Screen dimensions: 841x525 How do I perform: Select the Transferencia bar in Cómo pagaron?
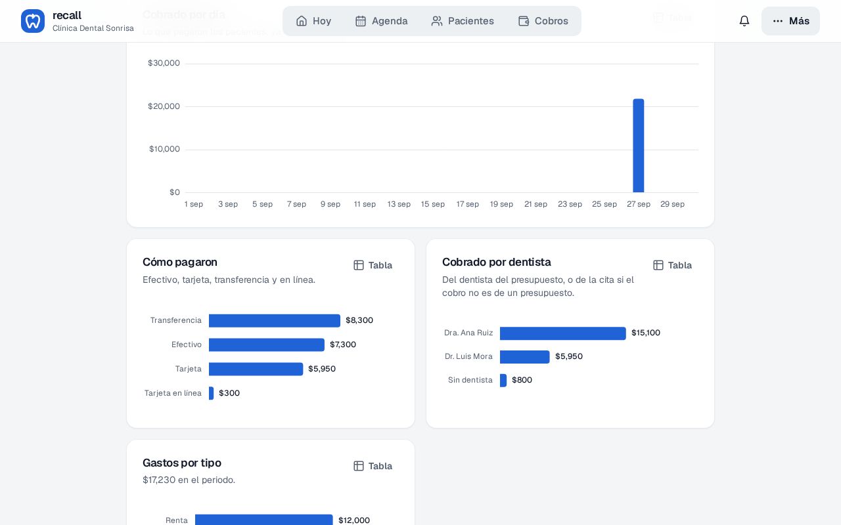[x=275, y=320]
